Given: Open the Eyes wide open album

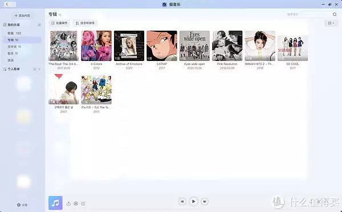Looking at the screenshot, I should click(x=194, y=46).
